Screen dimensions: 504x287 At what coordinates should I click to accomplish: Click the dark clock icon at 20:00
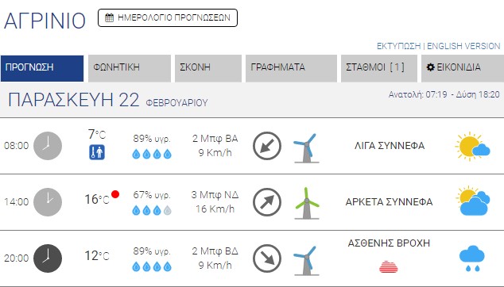[48, 258]
